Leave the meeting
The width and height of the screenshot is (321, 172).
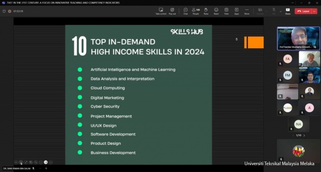(303, 11)
